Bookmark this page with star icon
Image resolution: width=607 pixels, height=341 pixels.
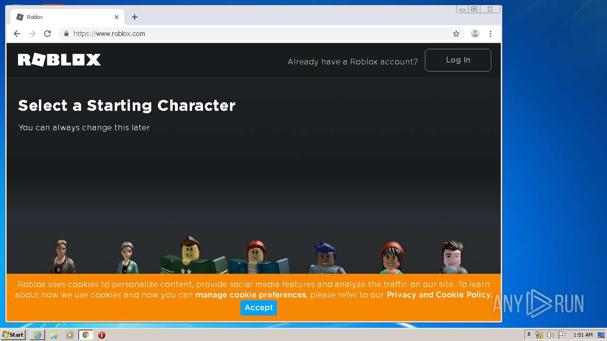[x=456, y=34]
